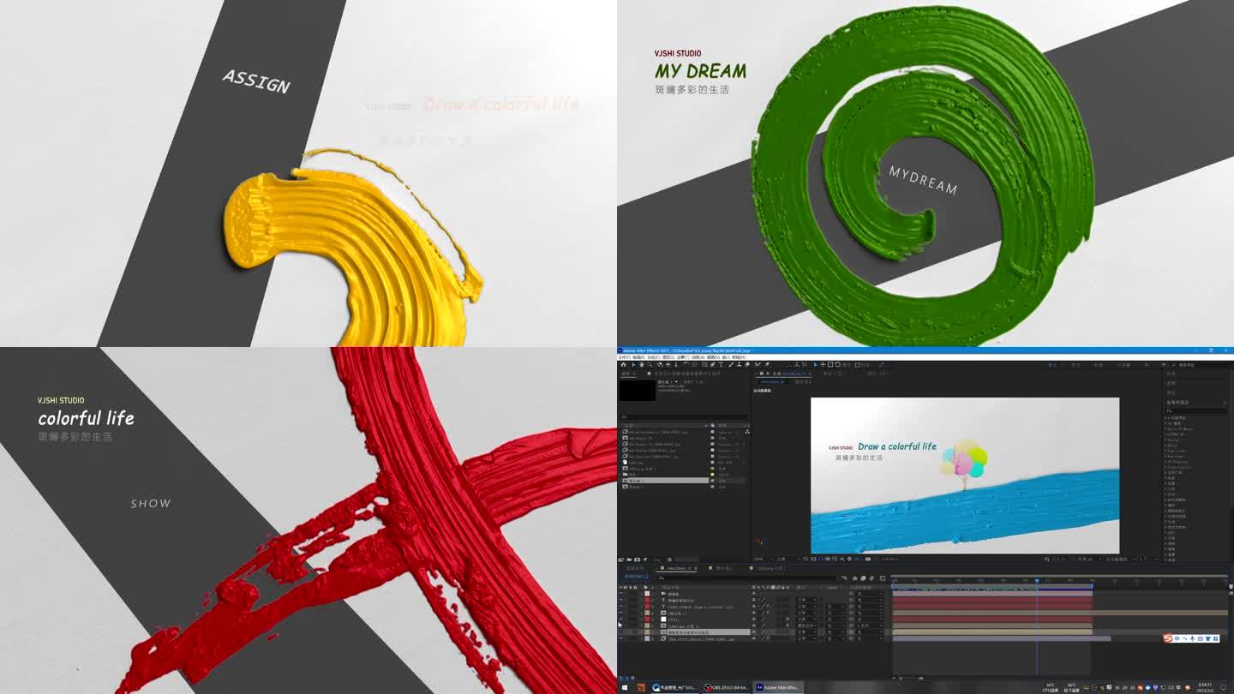Open the composition mini-flowchart in timeline

844,578
